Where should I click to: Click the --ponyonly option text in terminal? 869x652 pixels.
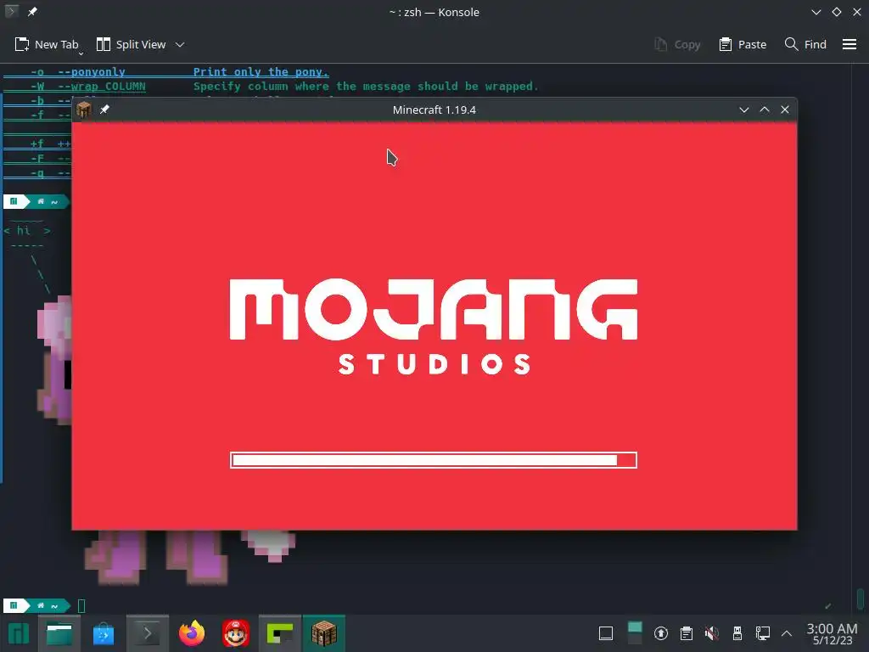(92, 72)
